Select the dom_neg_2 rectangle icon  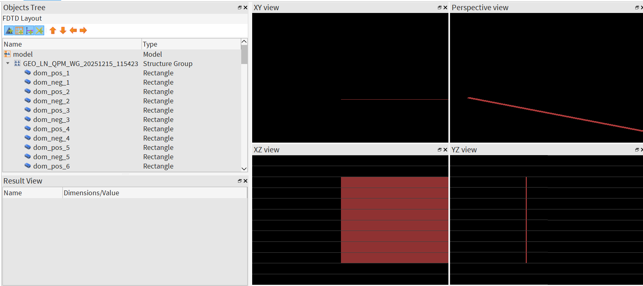pyautogui.click(x=28, y=100)
